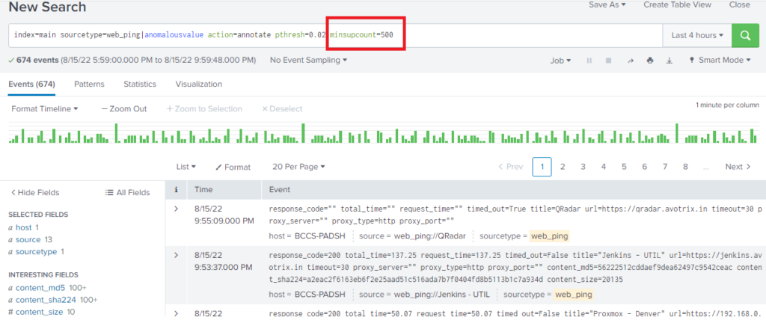Viewport: 766px width, 329px height.
Task: Run search with green magnifier button
Action: [745, 36]
